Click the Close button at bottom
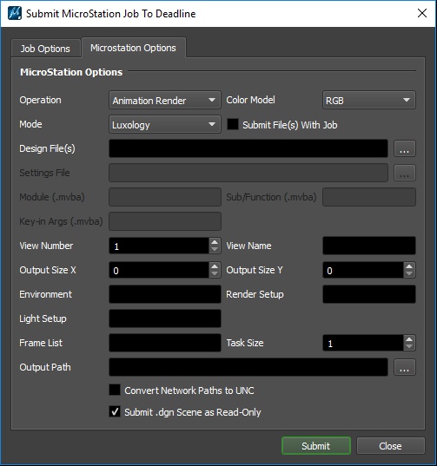 click(x=391, y=446)
